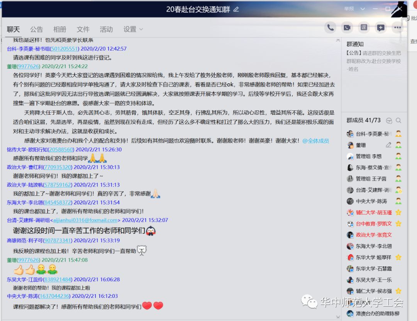Open the 群通知 announcement text

point(373,61)
